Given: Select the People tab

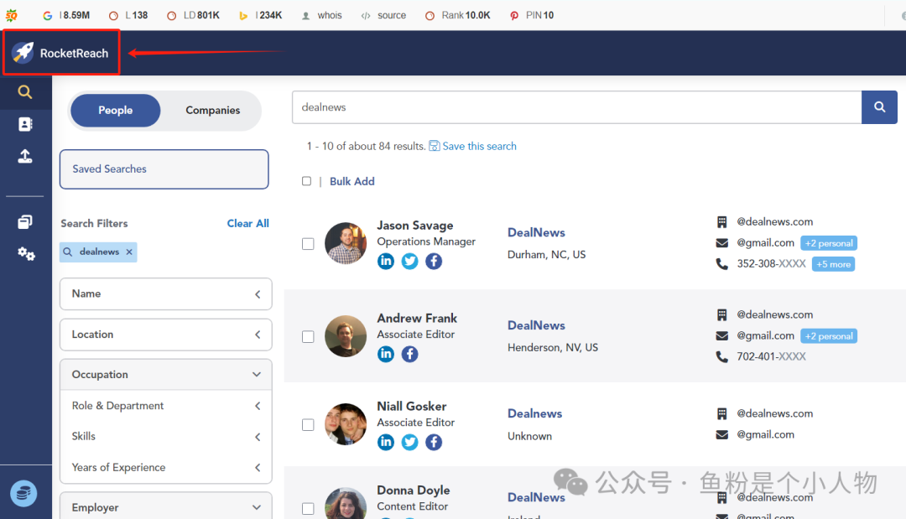Looking at the screenshot, I should [x=115, y=111].
